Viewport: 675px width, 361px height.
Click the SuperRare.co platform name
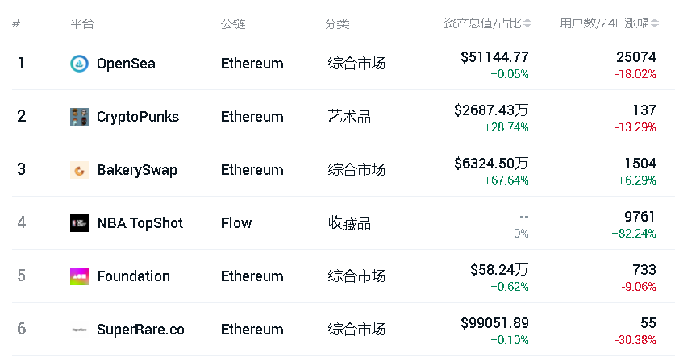(x=140, y=330)
